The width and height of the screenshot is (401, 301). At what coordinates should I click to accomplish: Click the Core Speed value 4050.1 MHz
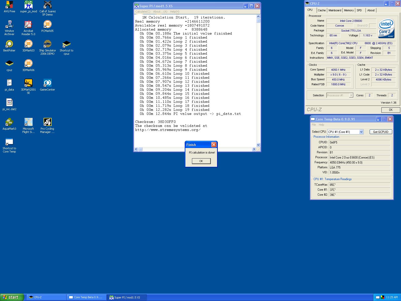[338, 70]
